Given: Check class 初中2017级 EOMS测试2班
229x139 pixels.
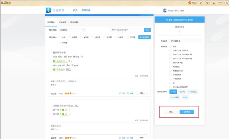Looking at the screenshot, I should point(170,54).
